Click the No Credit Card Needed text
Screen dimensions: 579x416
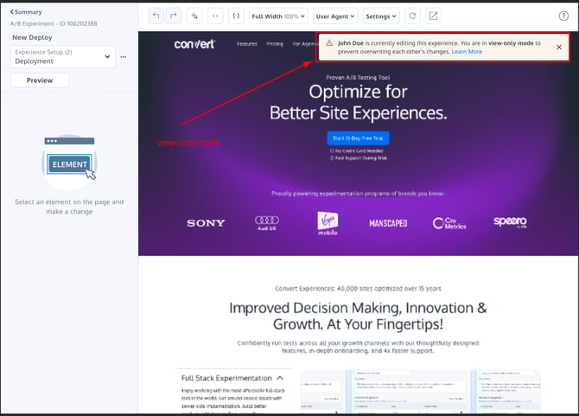(359, 150)
